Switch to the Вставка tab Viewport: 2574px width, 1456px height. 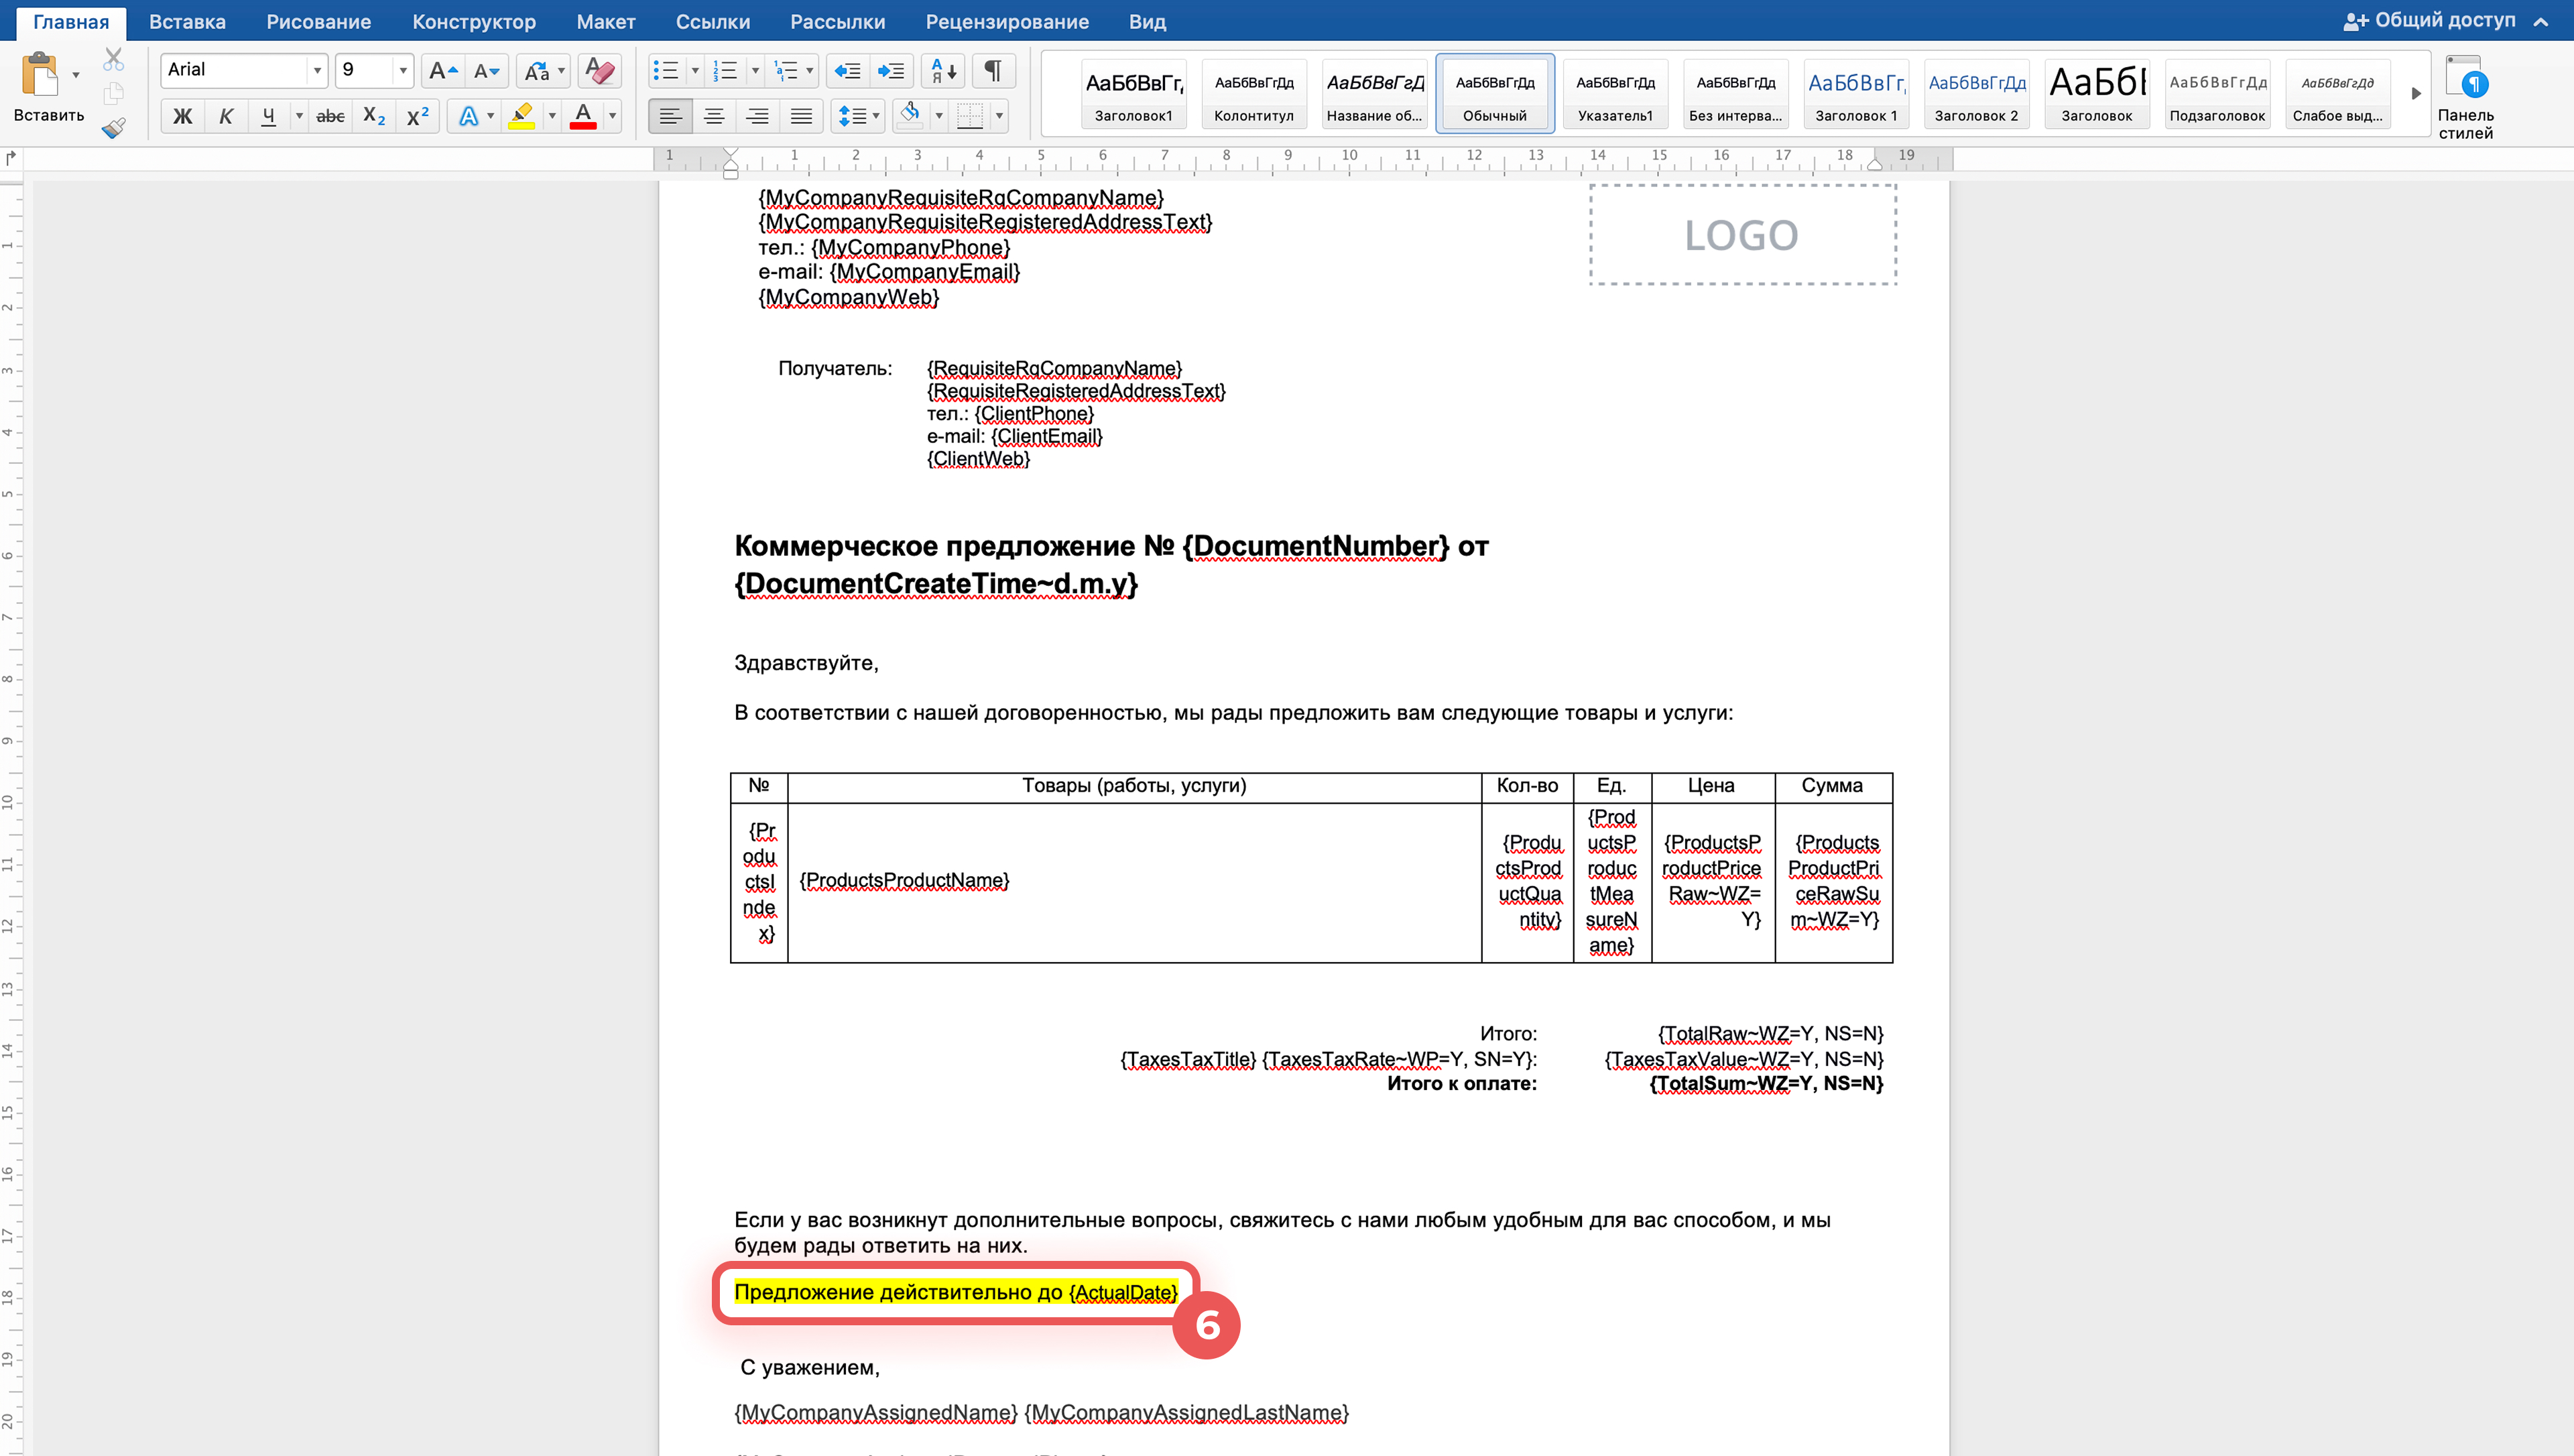(187, 21)
